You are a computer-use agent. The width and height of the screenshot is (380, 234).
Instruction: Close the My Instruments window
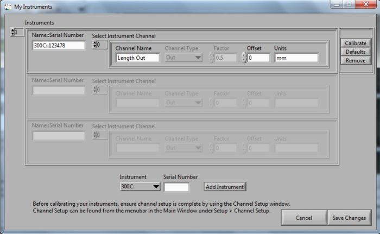pyautogui.click(x=366, y=4)
